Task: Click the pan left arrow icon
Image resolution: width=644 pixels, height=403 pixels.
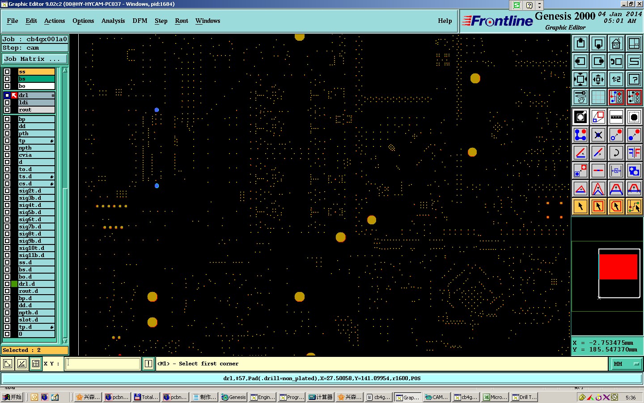Action: pos(580,61)
